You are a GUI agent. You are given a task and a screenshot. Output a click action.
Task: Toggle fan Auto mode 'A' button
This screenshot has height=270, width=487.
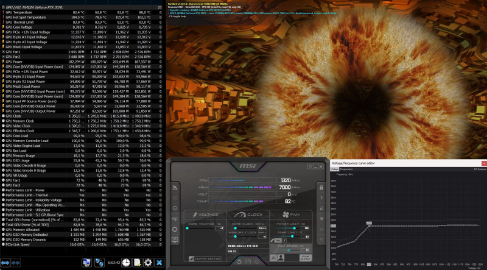273,258
